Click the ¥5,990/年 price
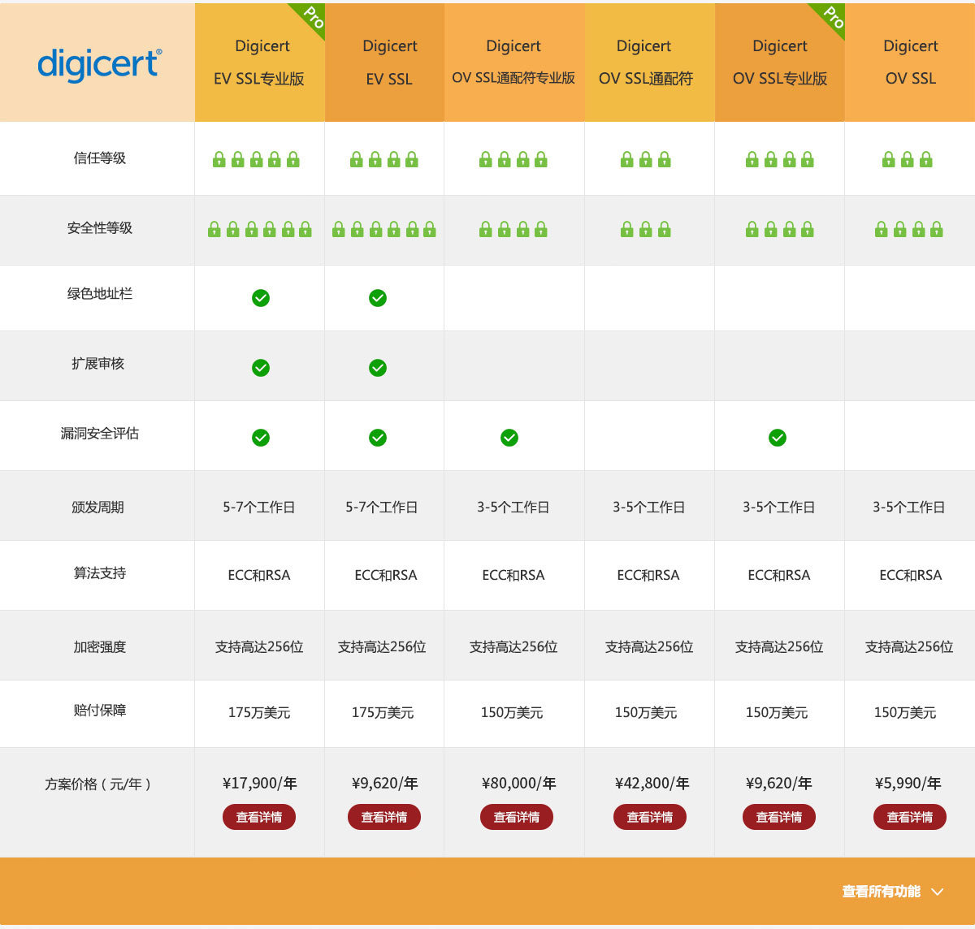Viewport: 975px width, 929px height. pyautogui.click(x=908, y=784)
